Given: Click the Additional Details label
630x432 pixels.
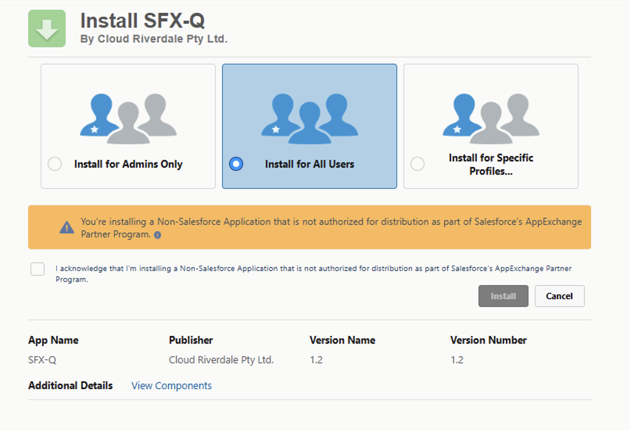Looking at the screenshot, I should pyautogui.click(x=70, y=386).
